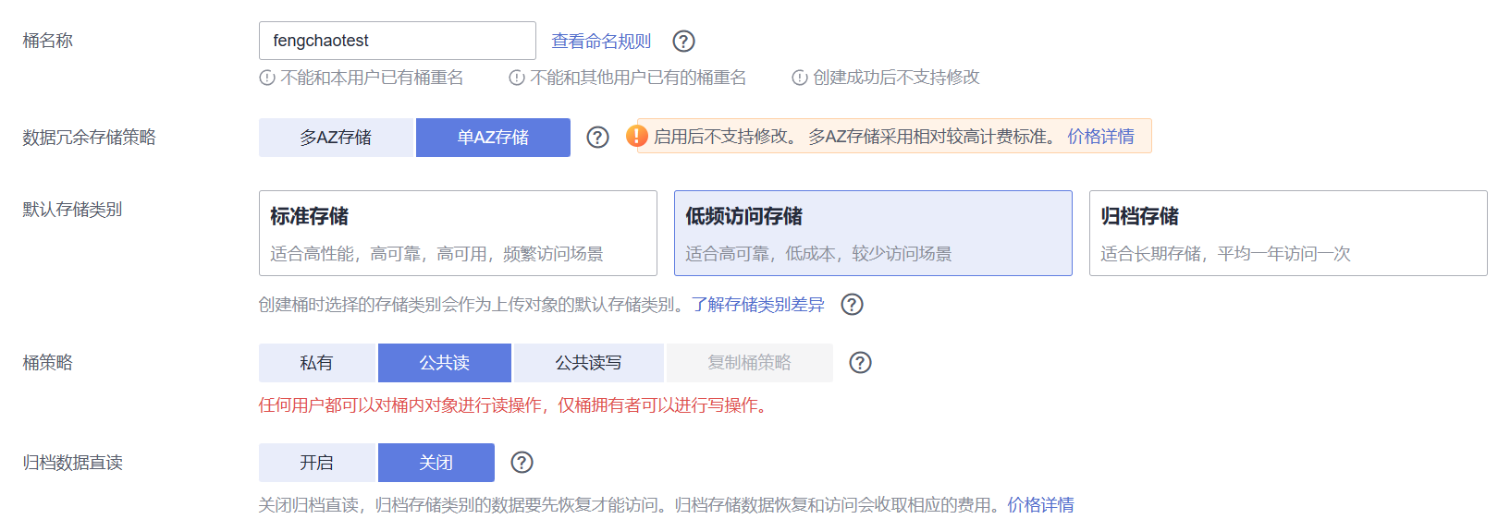Select 多AZ存储 redundancy option
Viewport: 1498px width, 519px height.
pos(336,138)
